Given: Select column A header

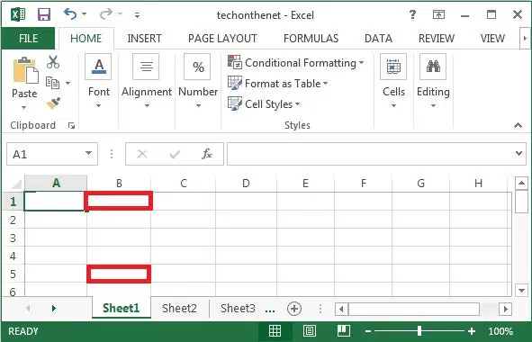Looking at the screenshot, I should [56, 184].
